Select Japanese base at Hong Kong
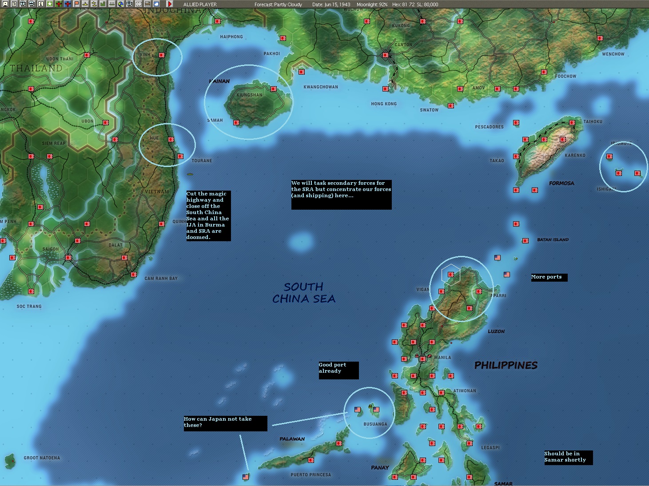649x486 pixels. (x=386, y=89)
